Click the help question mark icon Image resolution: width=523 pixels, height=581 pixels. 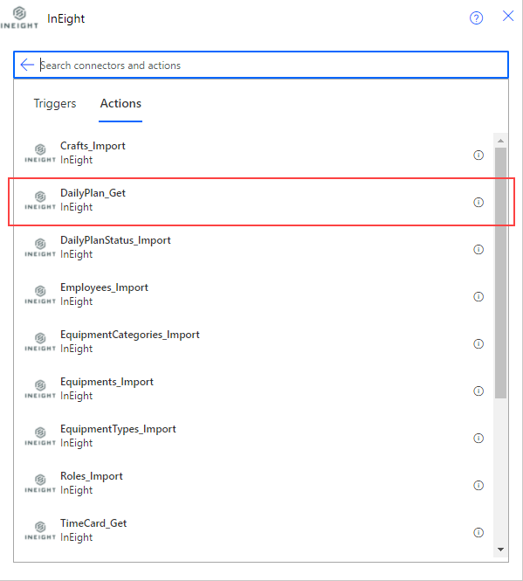[476, 17]
